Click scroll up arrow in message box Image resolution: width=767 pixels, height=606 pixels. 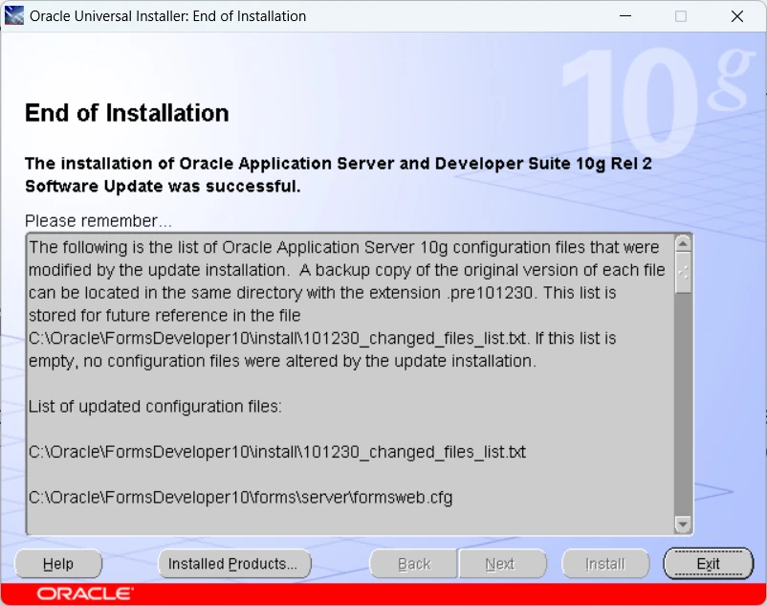683,243
